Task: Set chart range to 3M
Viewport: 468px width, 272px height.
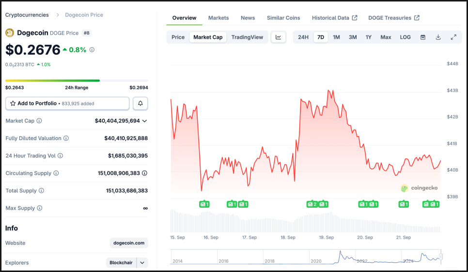Action: [x=353, y=37]
